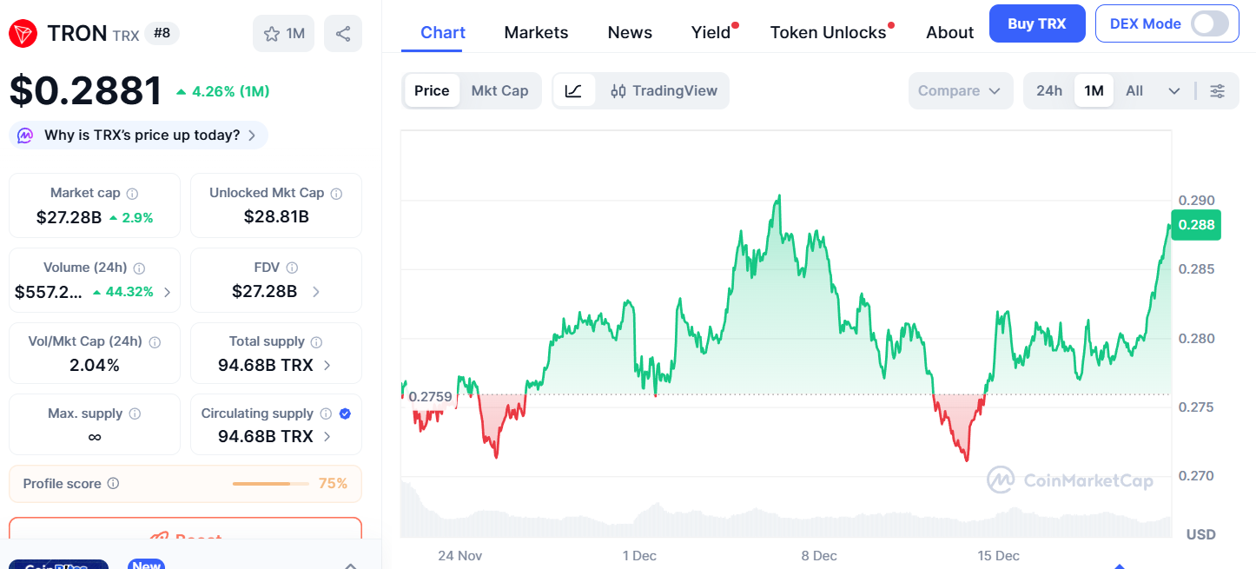Screen dimensions: 1256x569
Task: Select the 24h time range
Action: 1049,91
